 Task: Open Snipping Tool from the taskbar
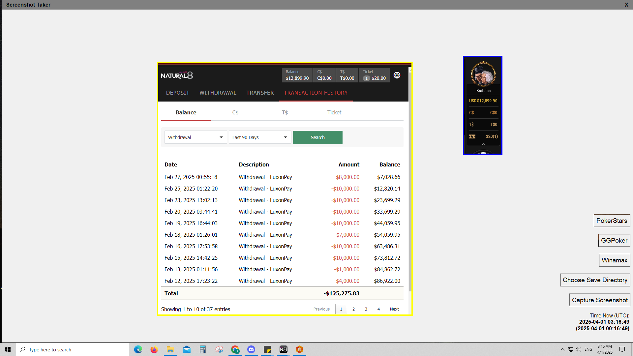(x=219, y=349)
